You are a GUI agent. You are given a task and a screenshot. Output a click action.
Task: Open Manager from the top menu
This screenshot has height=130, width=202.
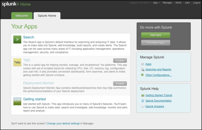point(167,3)
